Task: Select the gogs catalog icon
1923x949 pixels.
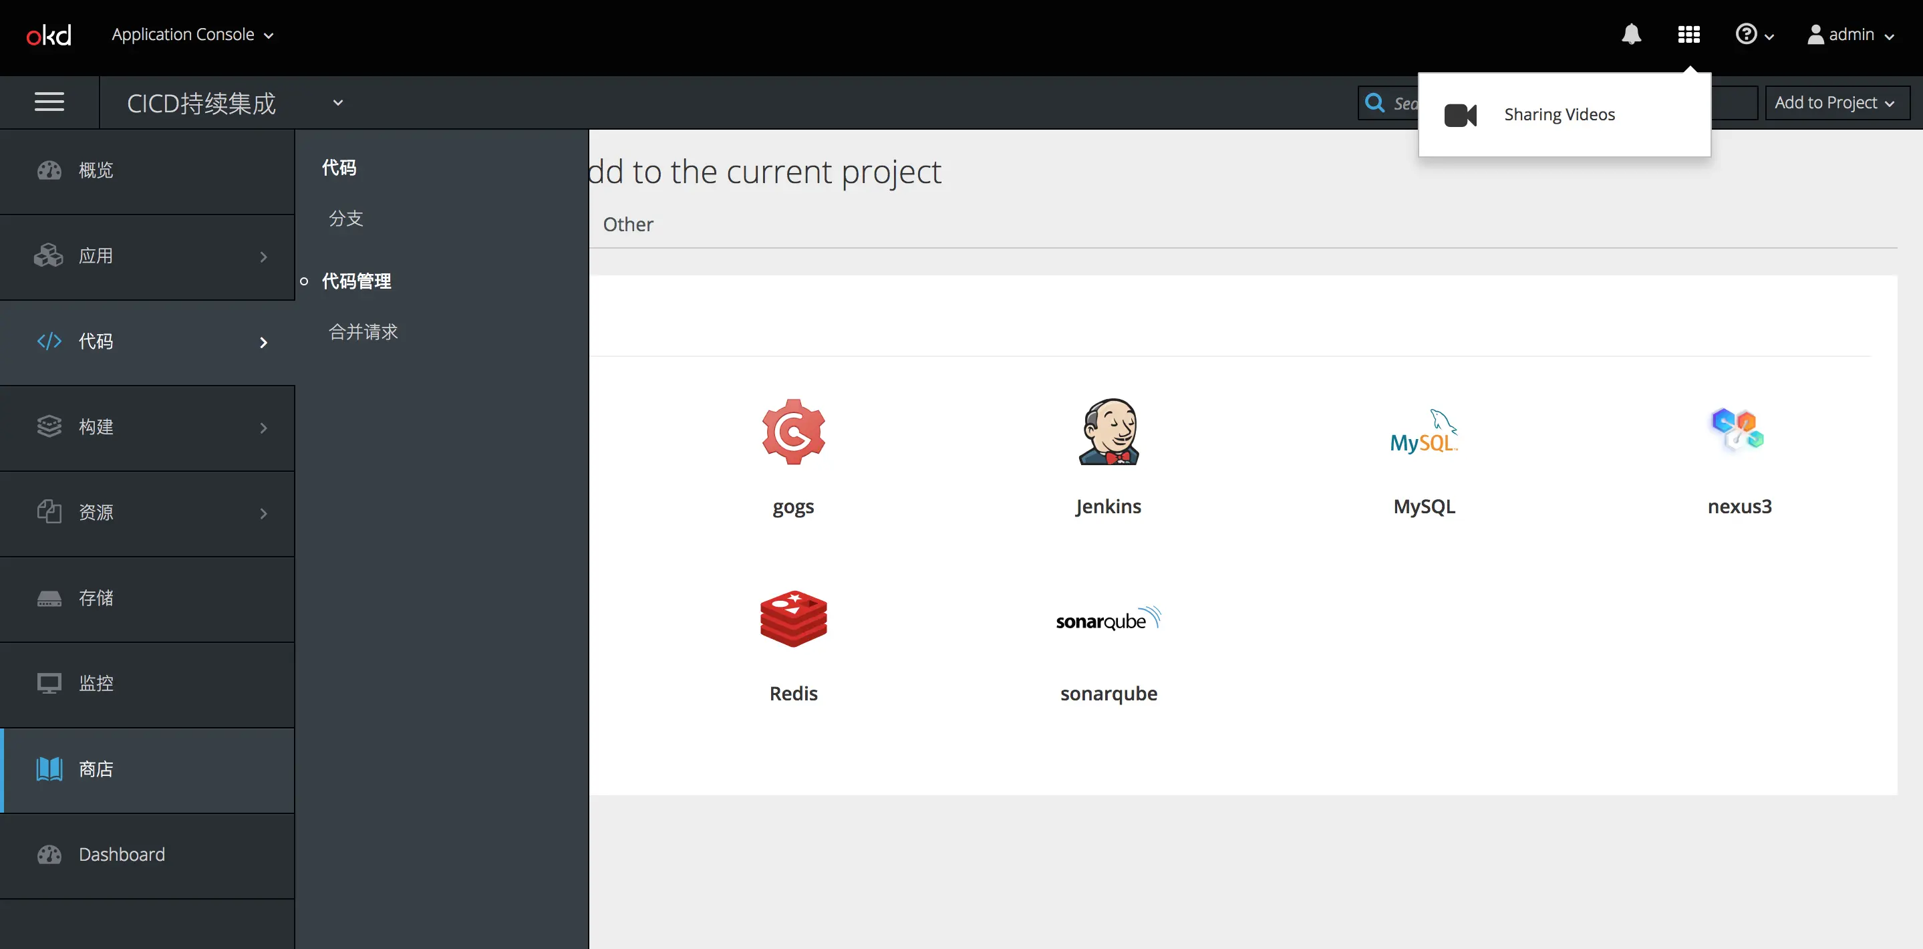Action: [793, 432]
